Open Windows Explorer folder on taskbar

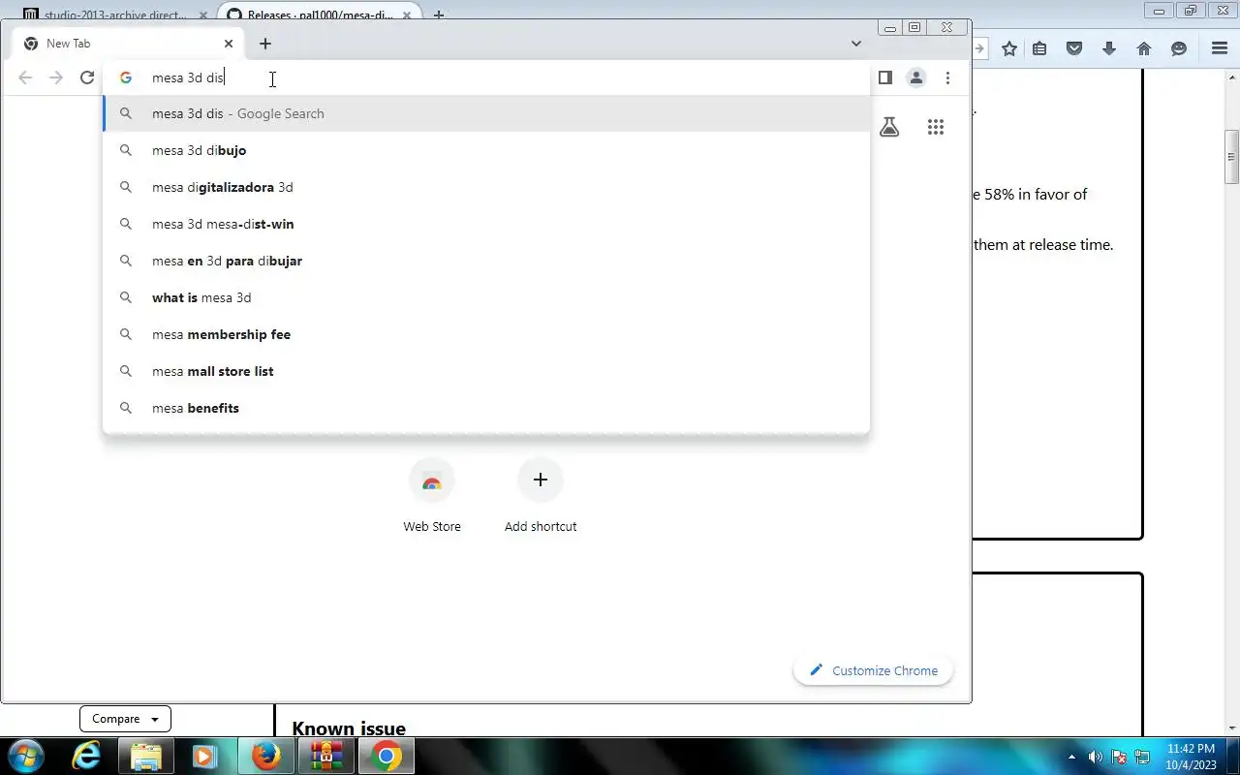click(146, 756)
